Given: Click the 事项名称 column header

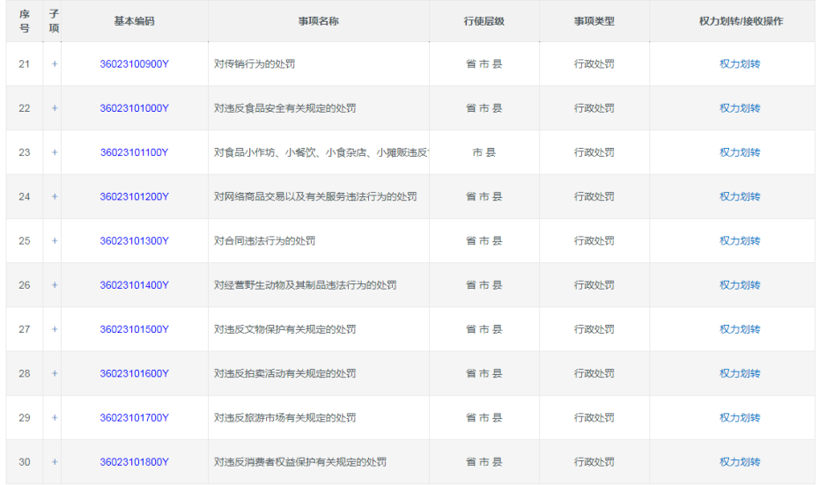Looking at the screenshot, I should [318, 21].
